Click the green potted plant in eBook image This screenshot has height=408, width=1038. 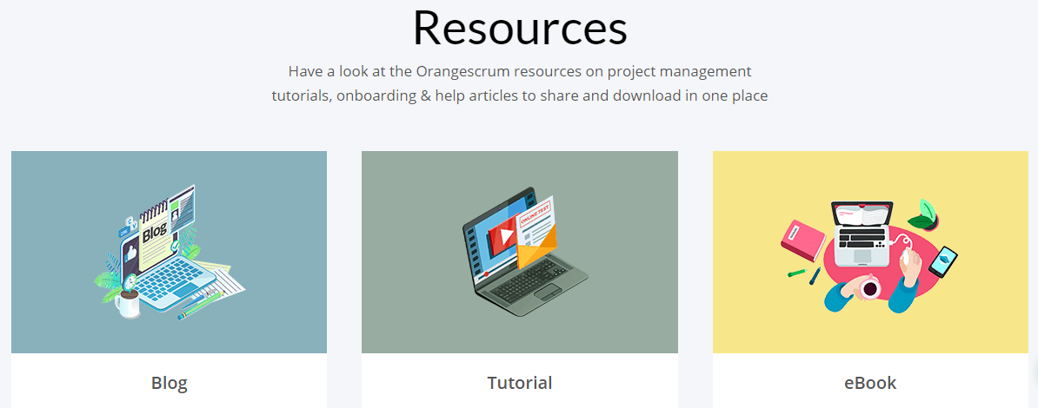[x=923, y=214]
